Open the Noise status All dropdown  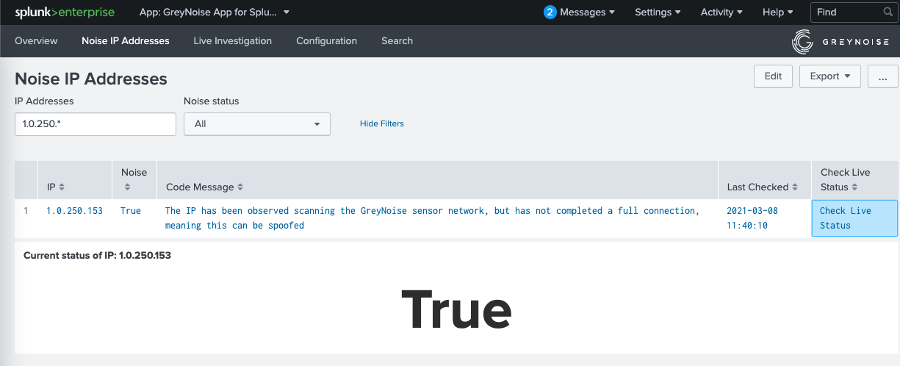pyautogui.click(x=257, y=124)
